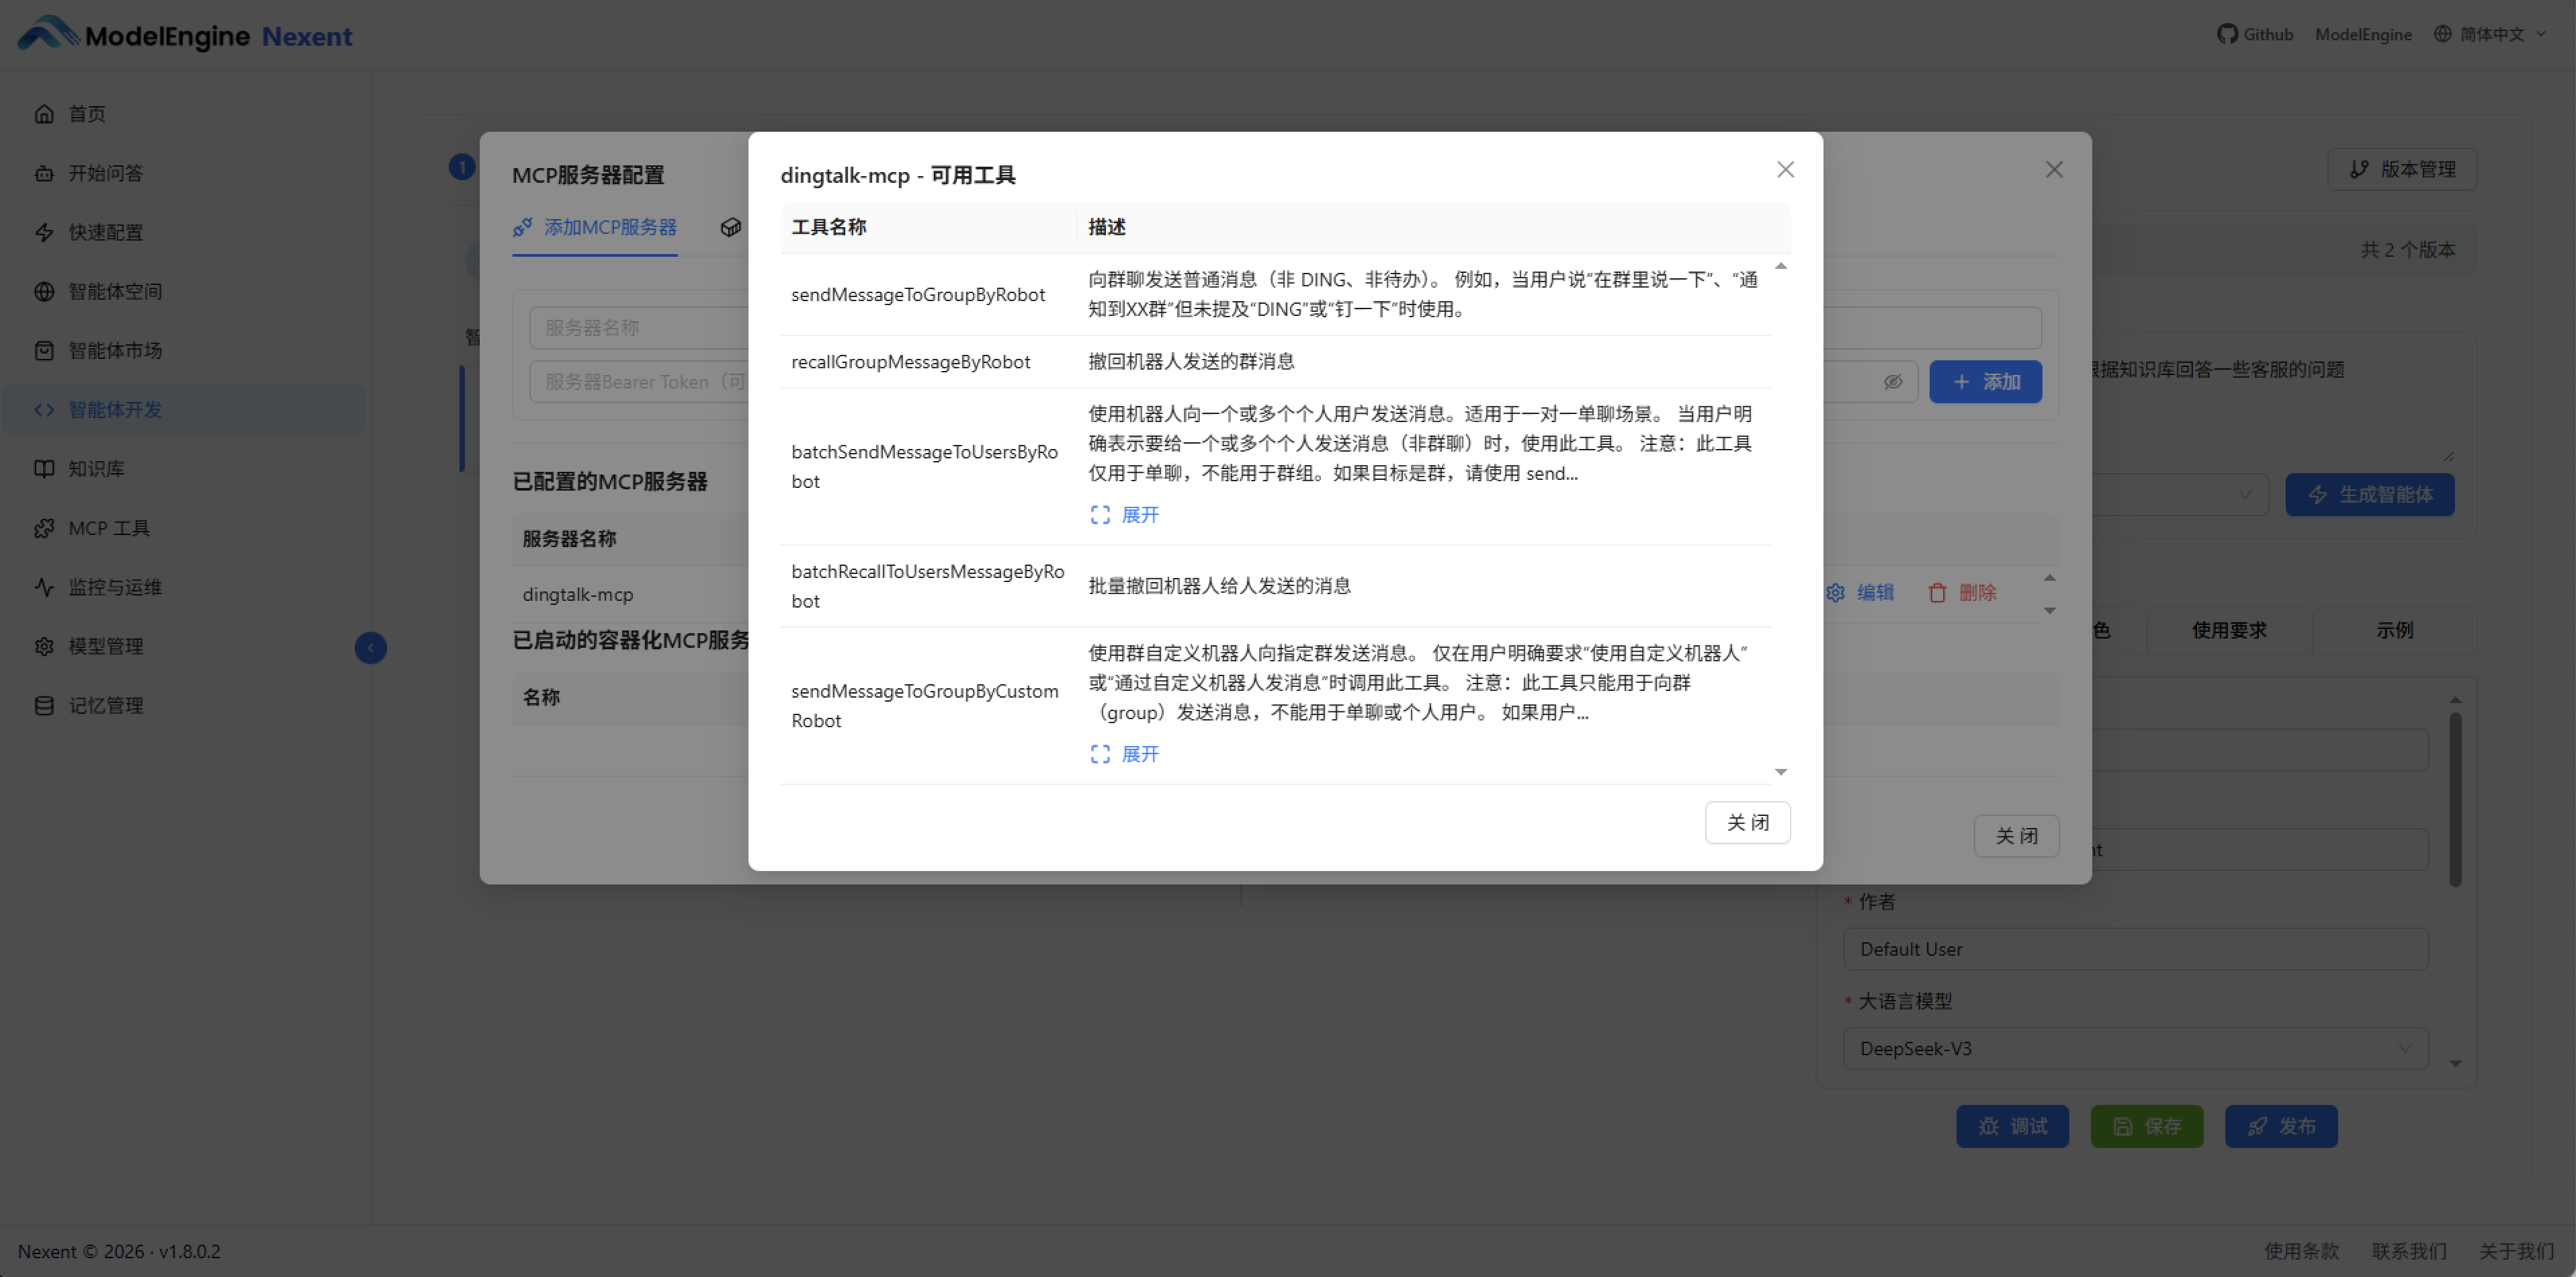Open the MCP 工具 section icon
This screenshot has width=2576, height=1277.
coord(44,527)
